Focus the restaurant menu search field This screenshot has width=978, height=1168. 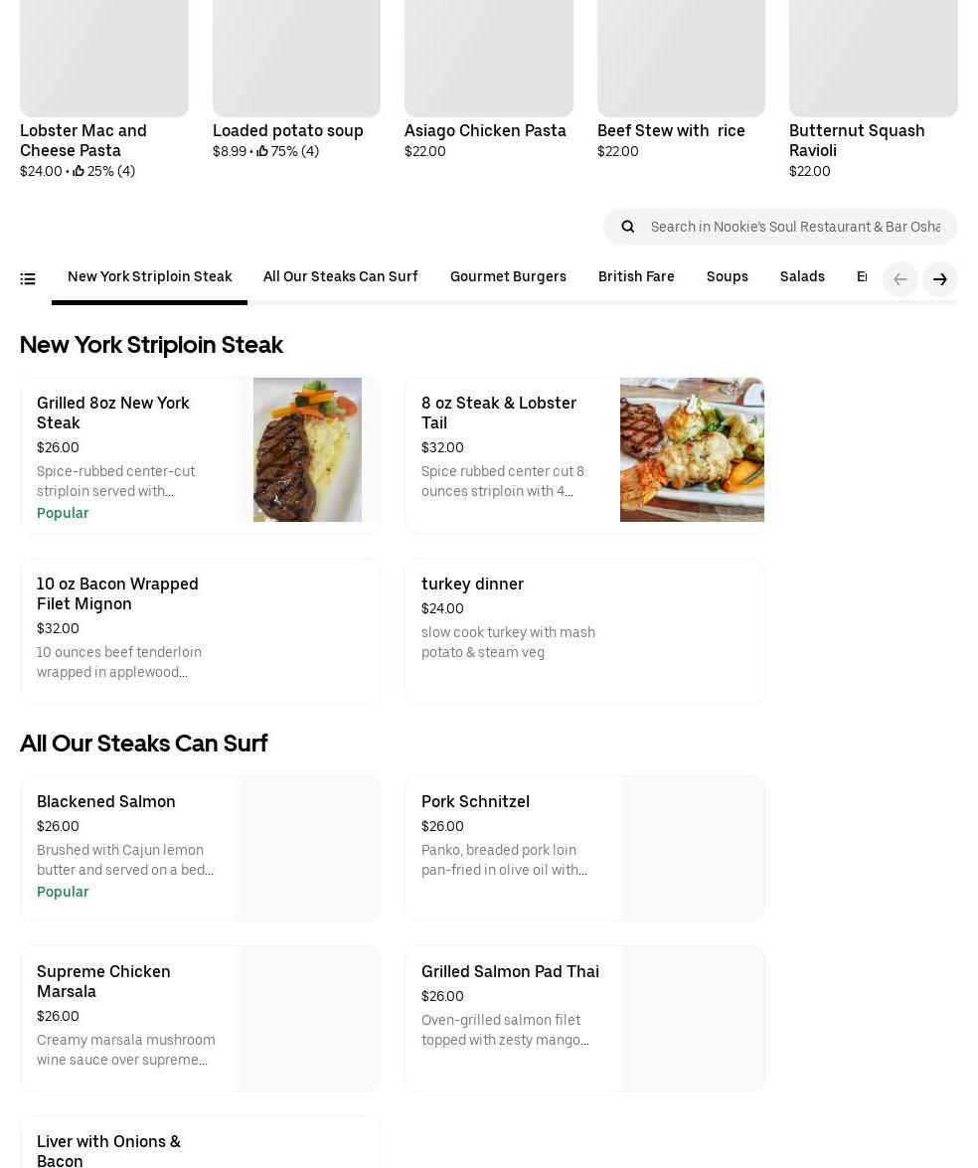795,227
